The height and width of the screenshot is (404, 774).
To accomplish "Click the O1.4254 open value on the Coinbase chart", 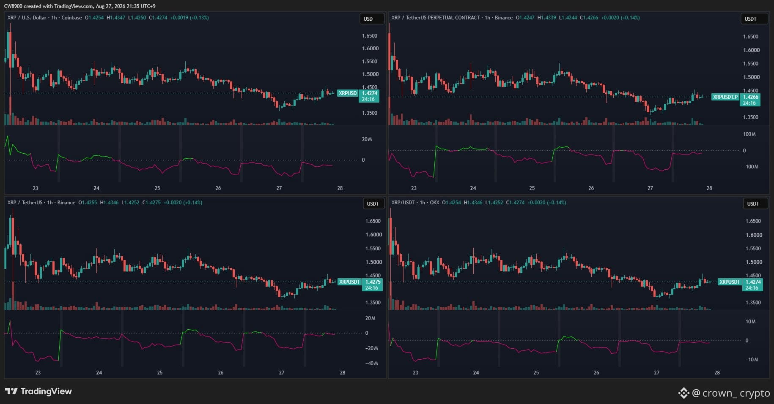I will [94, 18].
